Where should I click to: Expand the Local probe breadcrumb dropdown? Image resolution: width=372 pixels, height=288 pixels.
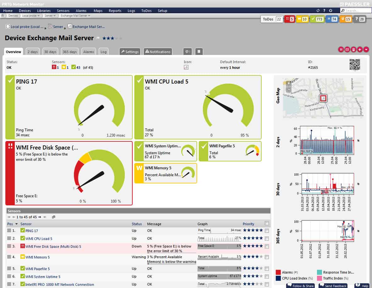(x=38, y=16)
